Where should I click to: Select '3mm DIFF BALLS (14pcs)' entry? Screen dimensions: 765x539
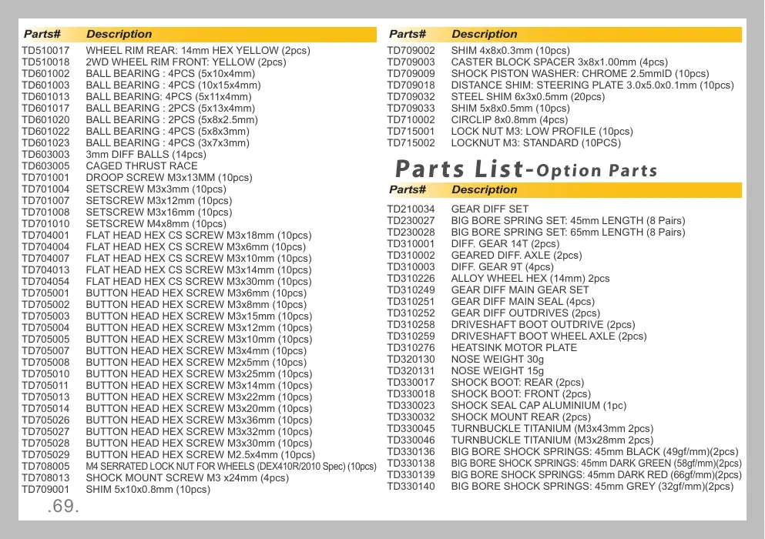tap(146, 154)
